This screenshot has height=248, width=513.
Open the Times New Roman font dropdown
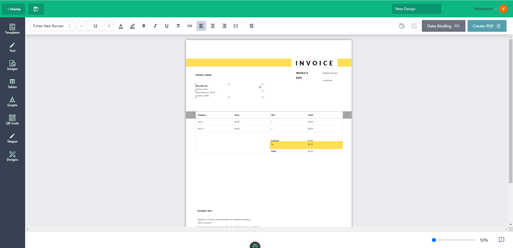[x=52, y=26]
